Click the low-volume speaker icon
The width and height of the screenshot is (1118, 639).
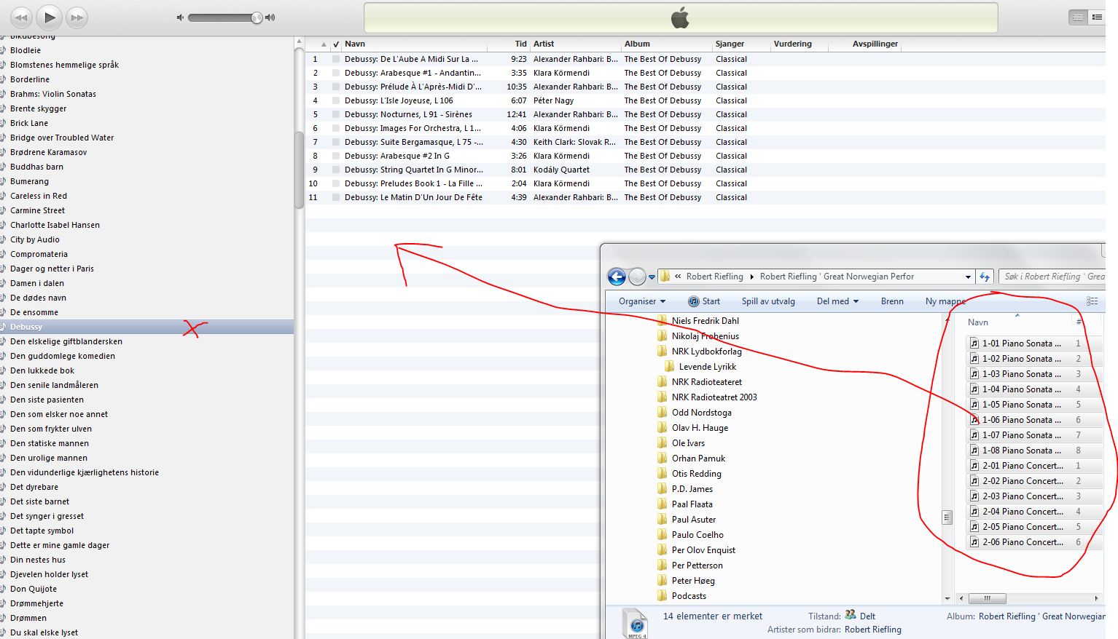tap(181, 17)
